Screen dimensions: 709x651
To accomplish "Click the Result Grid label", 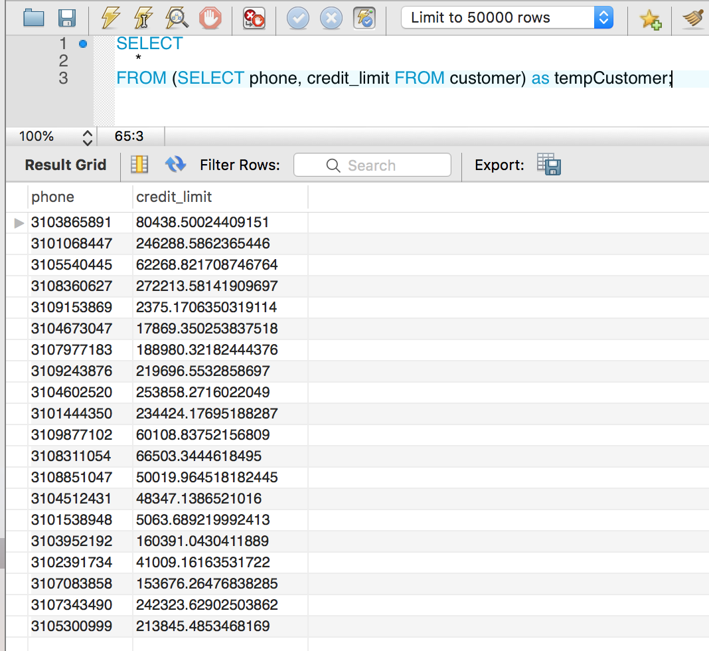I will (x=66, y=165).
